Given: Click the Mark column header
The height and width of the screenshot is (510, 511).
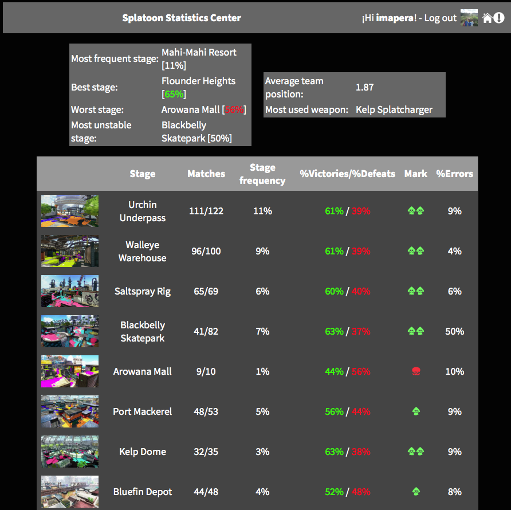Looking at the screenshot, I should 416,174.
